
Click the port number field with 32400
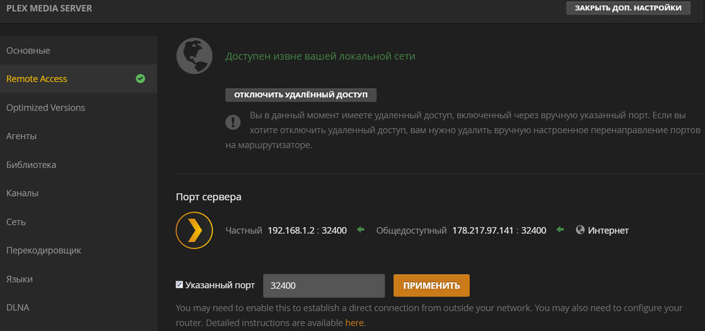[324, 286]
